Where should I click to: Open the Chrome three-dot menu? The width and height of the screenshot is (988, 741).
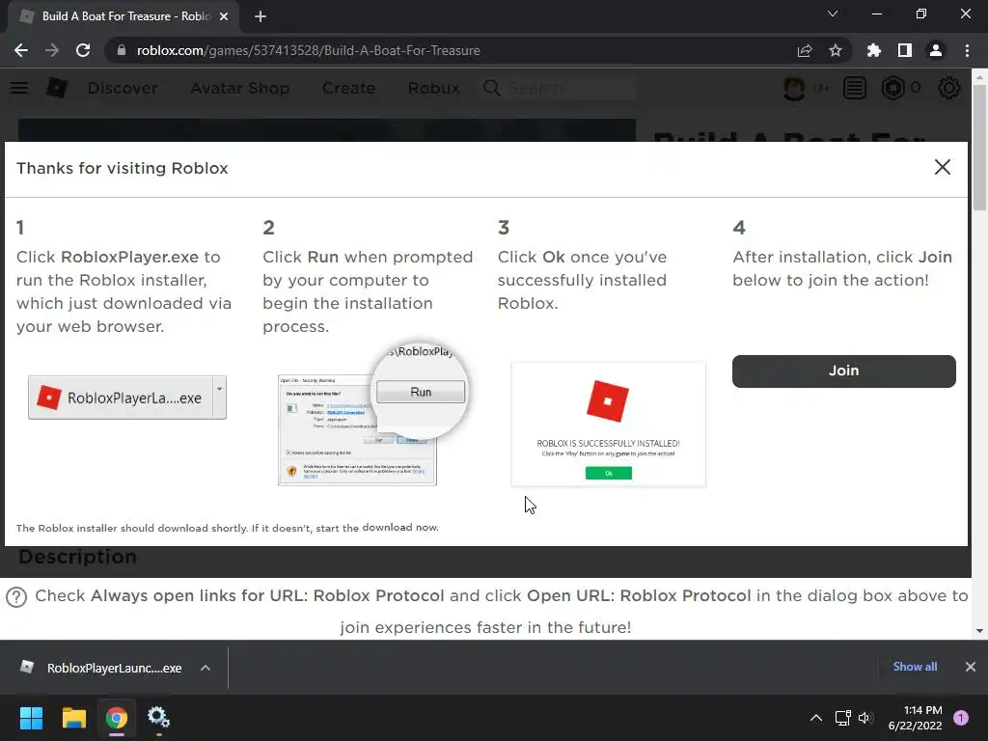point(967,50)
